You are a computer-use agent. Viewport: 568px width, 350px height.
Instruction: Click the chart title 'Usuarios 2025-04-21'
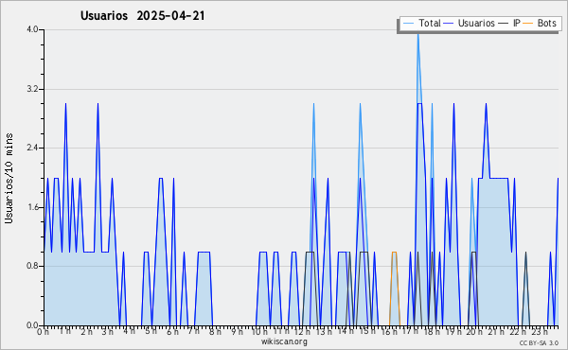[x=142, y=16]
